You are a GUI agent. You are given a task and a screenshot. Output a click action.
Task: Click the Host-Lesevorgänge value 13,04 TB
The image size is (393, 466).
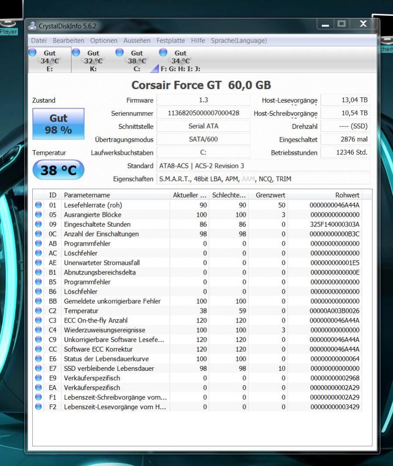pos(345,100)
